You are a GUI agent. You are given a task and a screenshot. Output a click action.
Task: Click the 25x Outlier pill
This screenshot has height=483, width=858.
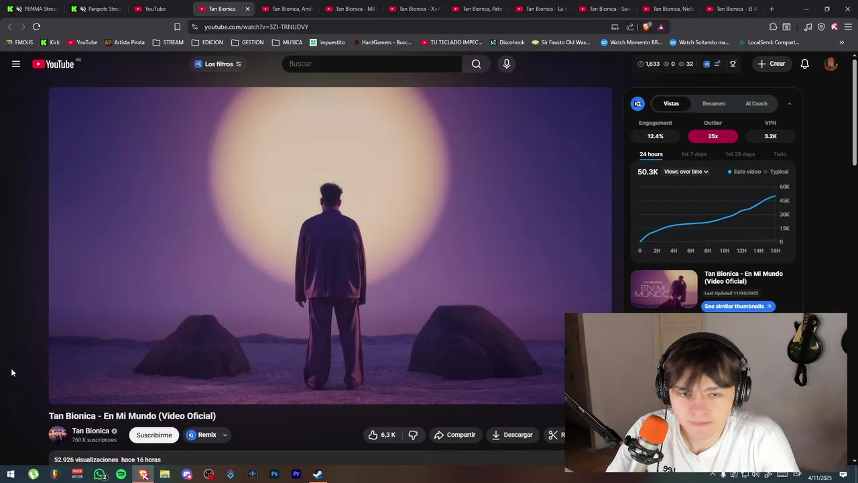coord(713,136)
